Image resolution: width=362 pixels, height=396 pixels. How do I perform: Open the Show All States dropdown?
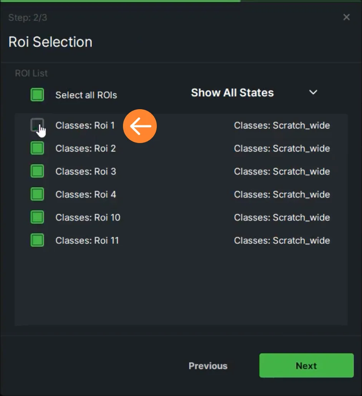click(x=254, y=93)
